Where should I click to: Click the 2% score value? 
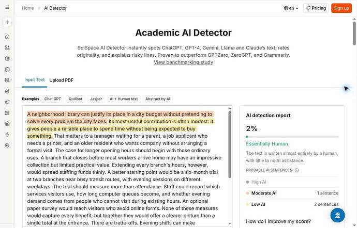(x=251, y=128)
